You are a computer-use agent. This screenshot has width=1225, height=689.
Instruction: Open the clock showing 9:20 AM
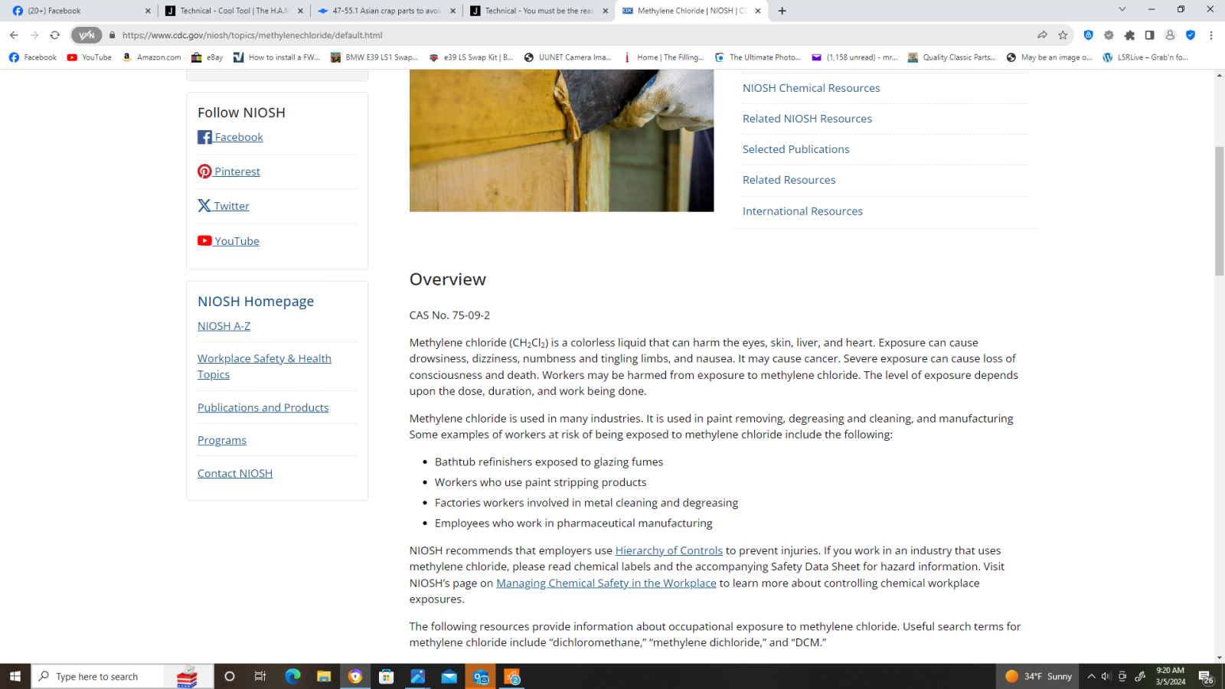[1170, 676]
